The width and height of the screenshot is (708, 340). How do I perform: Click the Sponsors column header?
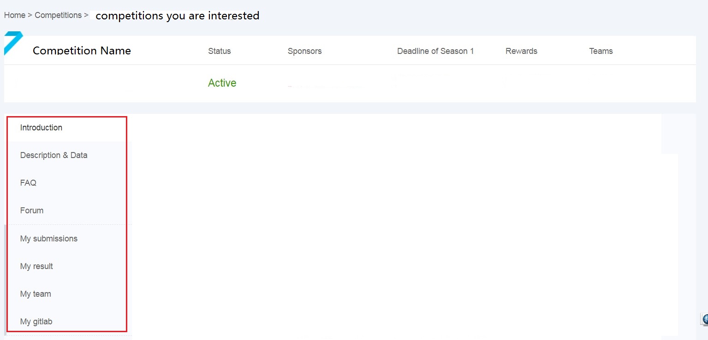pos(304,51)
